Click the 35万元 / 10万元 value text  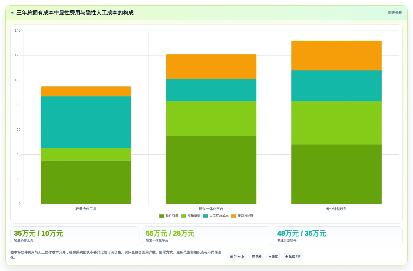pyautogui.click(x=38, y=234)
